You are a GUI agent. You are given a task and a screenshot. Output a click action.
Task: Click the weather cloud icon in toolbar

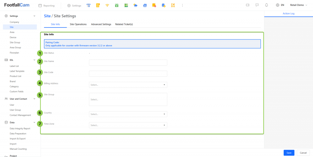(x=135, y=5)
